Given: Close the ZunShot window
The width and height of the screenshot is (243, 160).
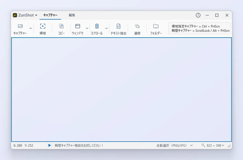Looking at the screenshot, I should [x=227, y=15].
